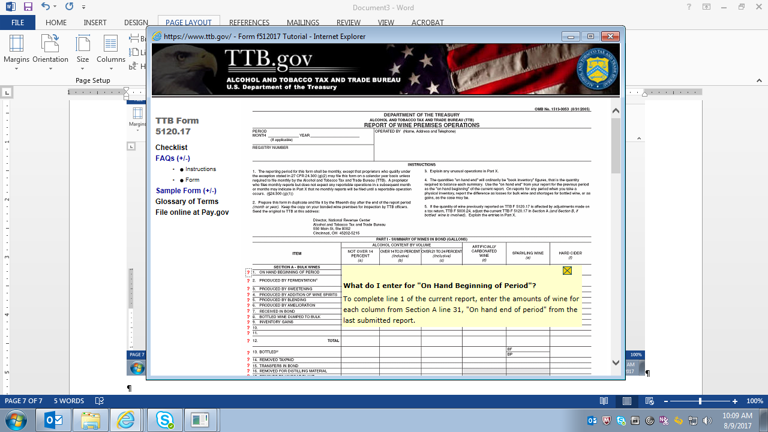Click the zoom in plus on zoom slider
The width and height of the screenshot is (768, 432).
tap(735, 401)
